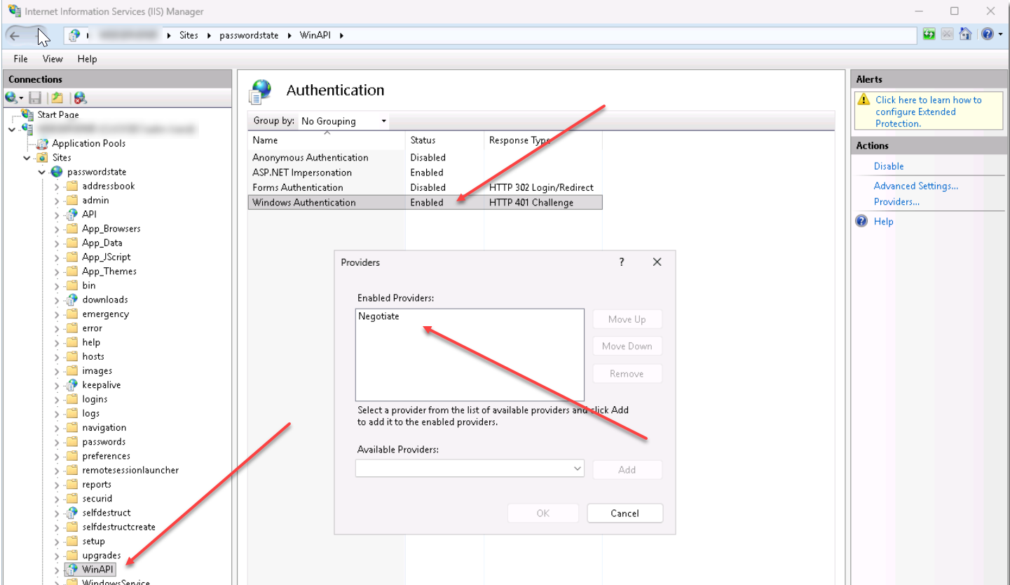This screenshot has height=585, width=1010.
Task: Select the Anonymous Authentication row
Action: pos(425,158)
